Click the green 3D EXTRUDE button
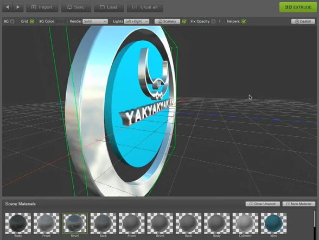319x240 pixels. point(298,7)
